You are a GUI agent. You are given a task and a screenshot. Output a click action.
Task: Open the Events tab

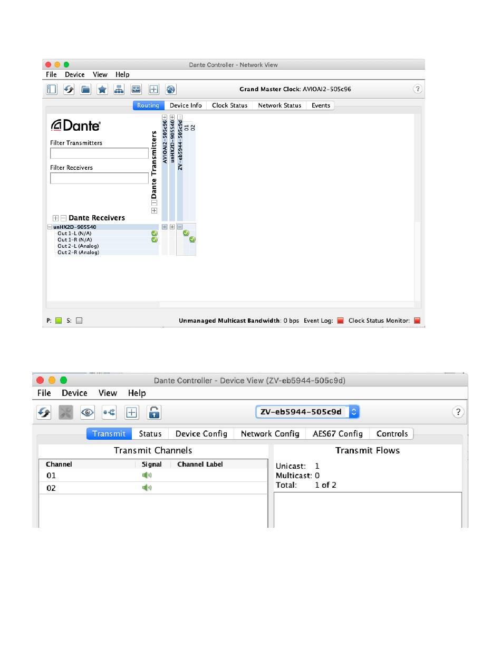pyautogui.click(x=321, y=105)
